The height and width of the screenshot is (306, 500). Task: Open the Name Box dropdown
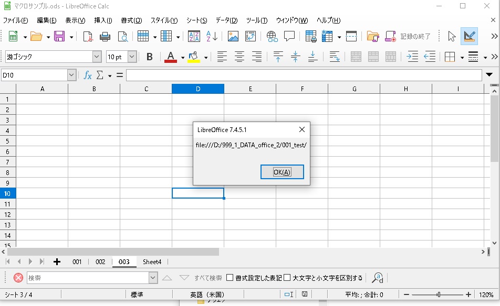click(71, 75)
